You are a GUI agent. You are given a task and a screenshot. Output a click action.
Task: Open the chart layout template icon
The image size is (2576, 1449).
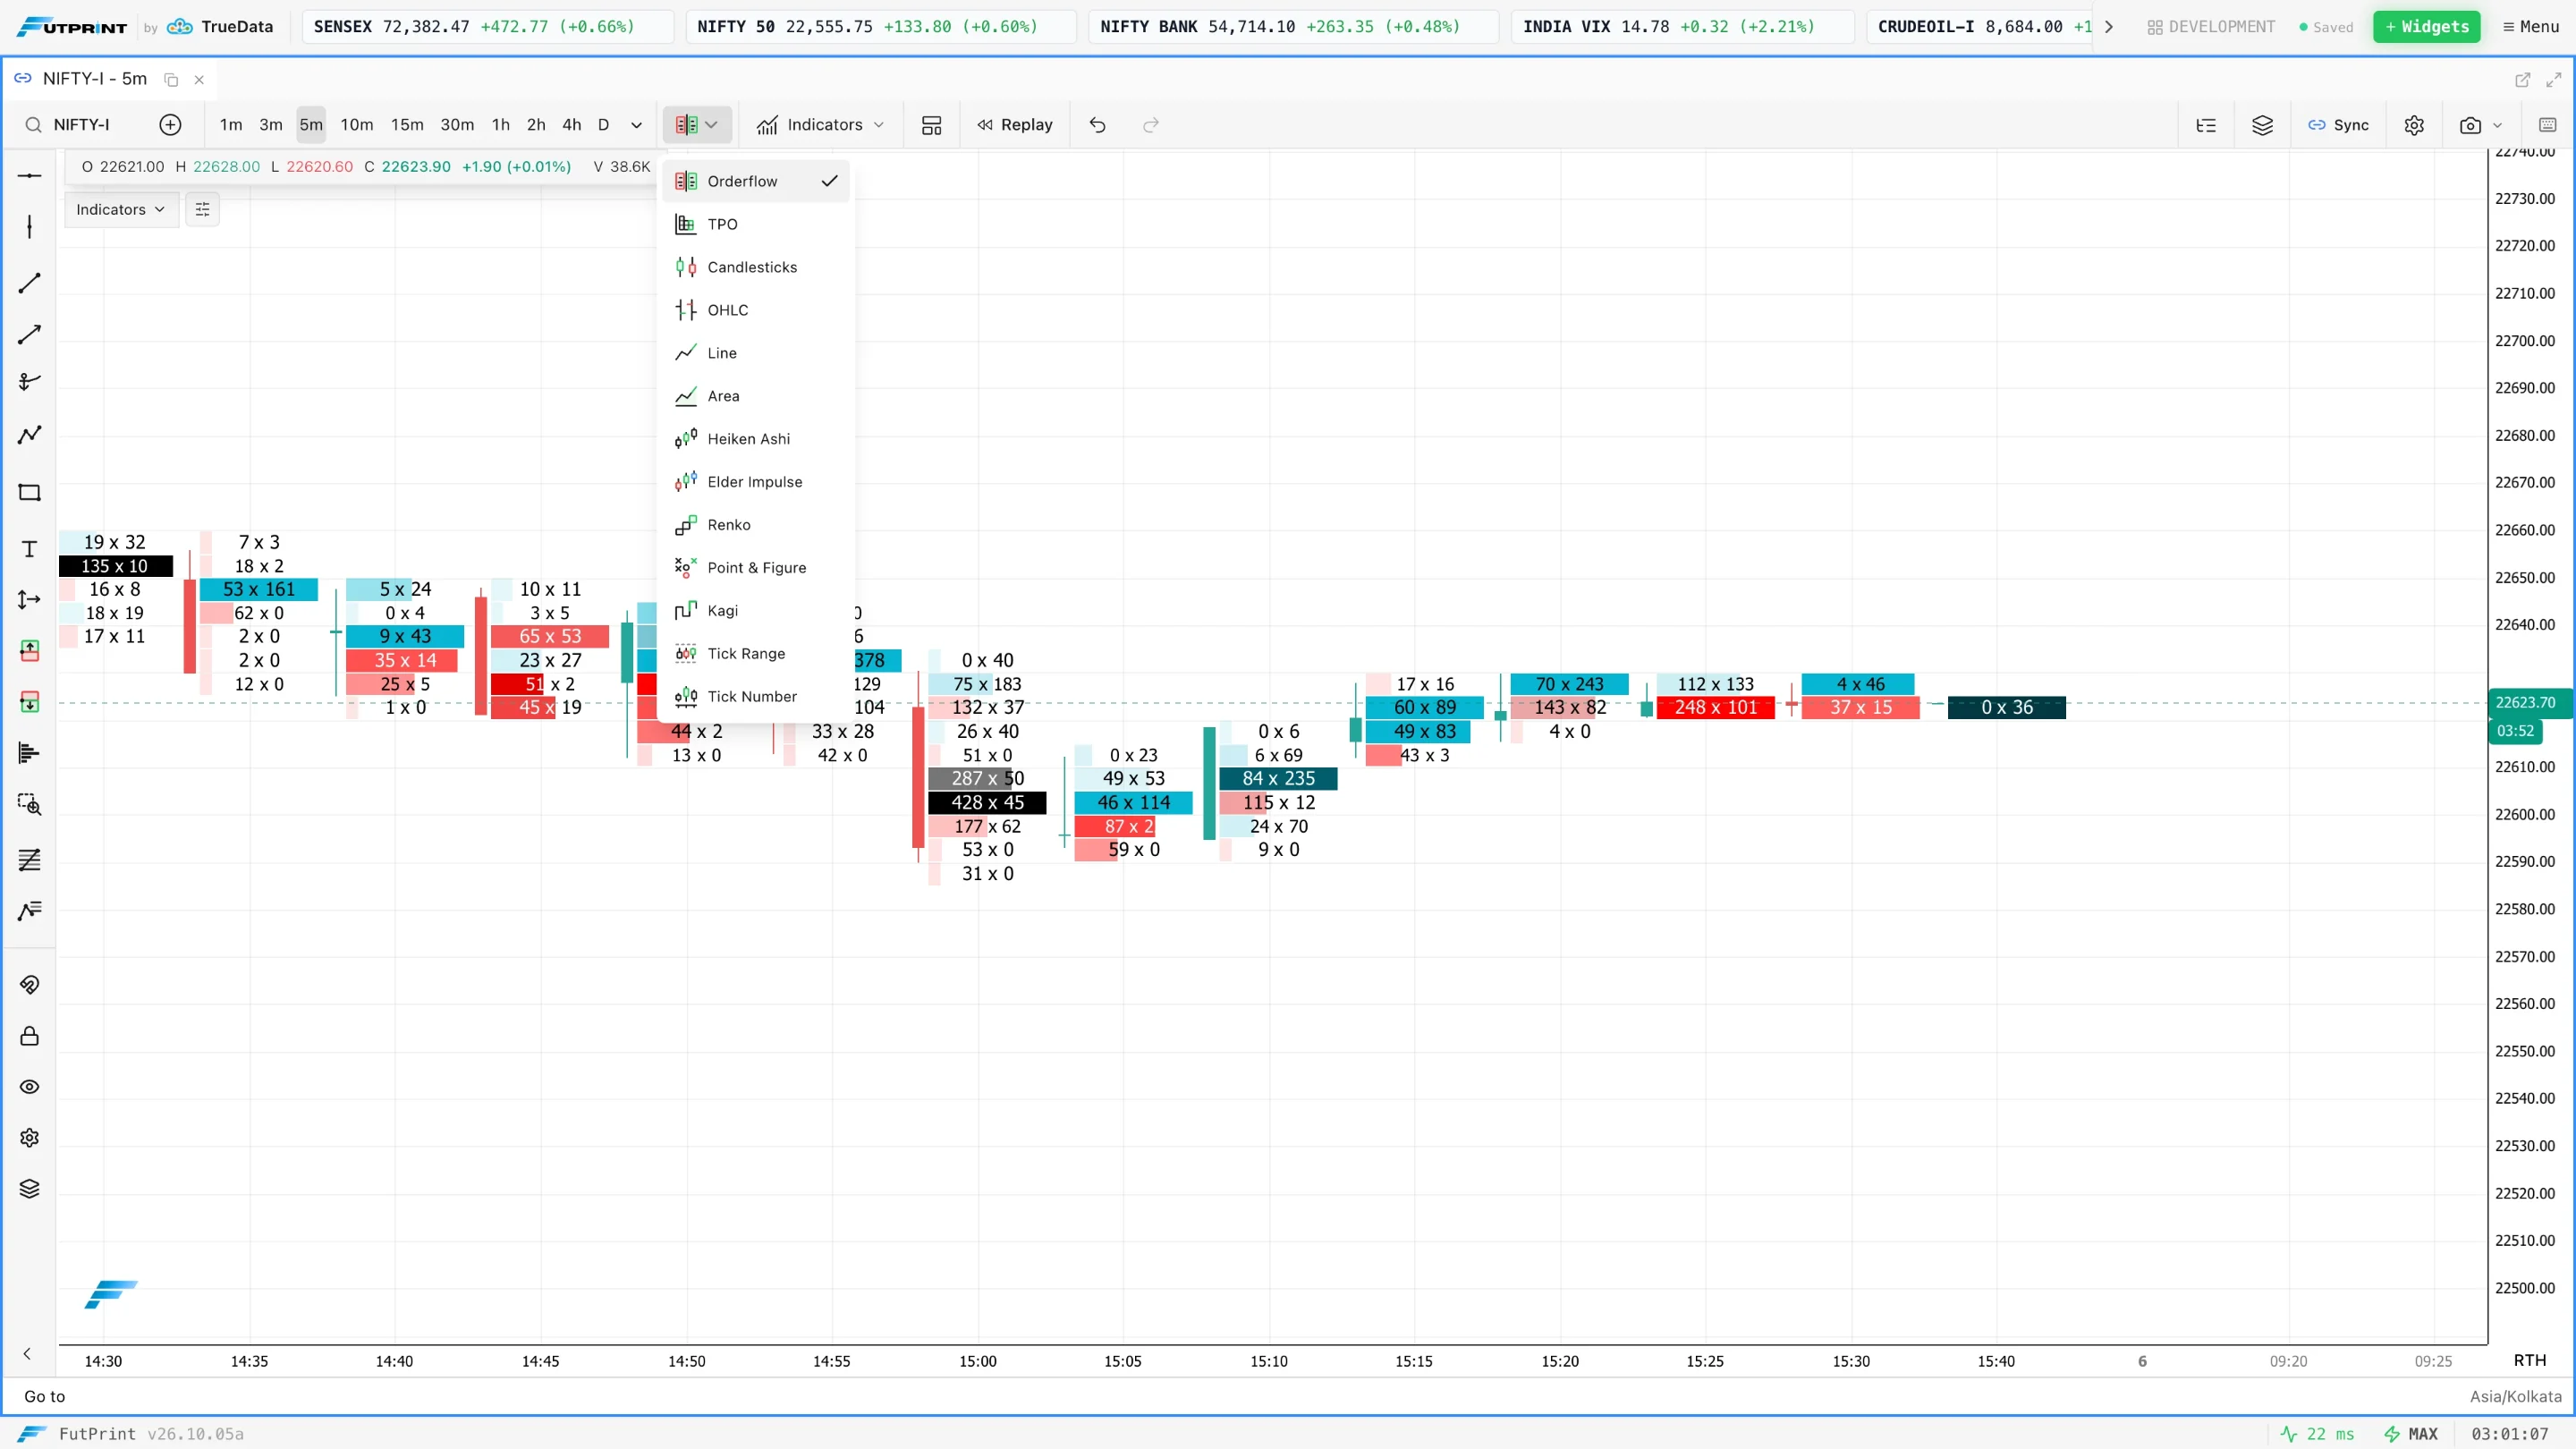click(x=931, y=125)
